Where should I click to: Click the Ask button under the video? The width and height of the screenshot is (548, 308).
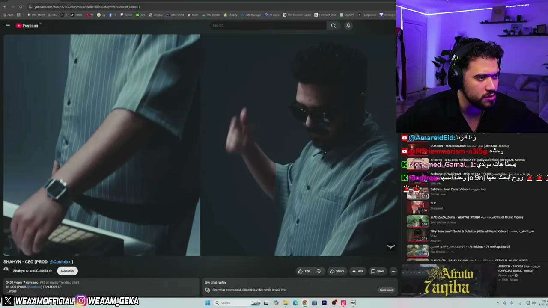[357, 271]
